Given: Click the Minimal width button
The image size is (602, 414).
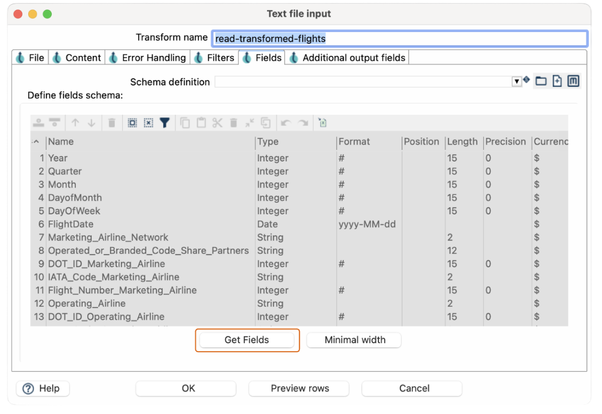Looking at the screenshot, I should [x=354, y=340].
